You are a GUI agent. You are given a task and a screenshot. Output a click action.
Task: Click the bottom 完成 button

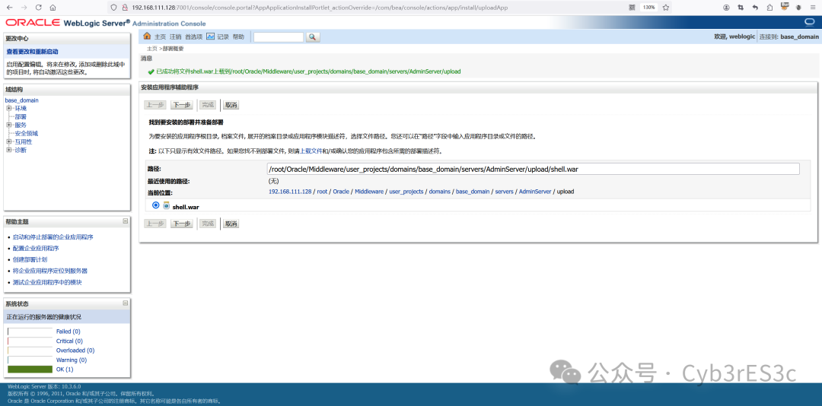click(x=208, y=224)
